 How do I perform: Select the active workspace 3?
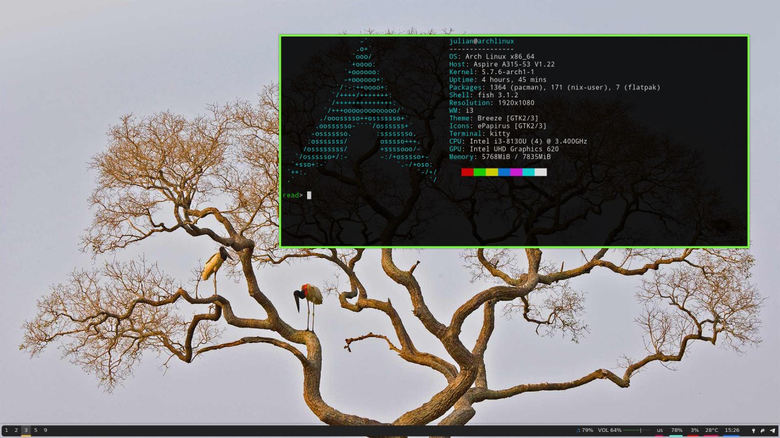(x=26, y=430)
